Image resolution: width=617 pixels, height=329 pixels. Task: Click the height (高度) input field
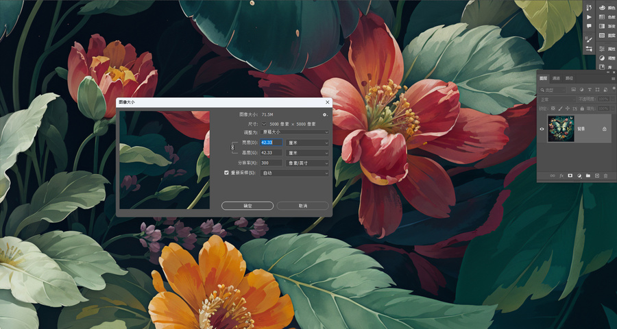(x=271, y=153)
